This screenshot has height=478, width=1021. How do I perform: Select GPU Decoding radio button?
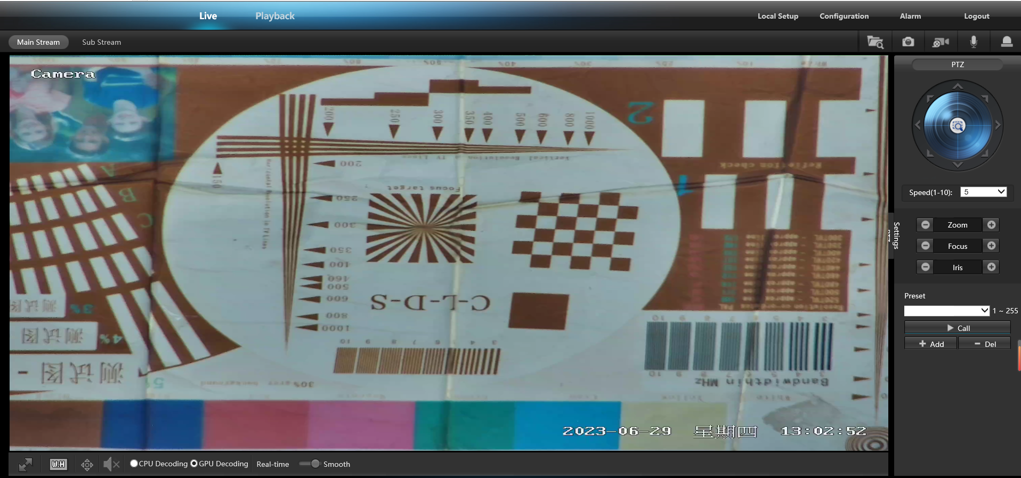[x=194, y=464]
